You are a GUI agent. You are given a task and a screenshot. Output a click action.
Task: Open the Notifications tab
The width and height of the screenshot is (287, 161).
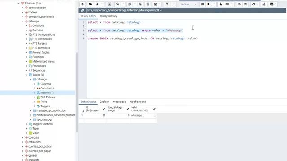pos(138,102)
